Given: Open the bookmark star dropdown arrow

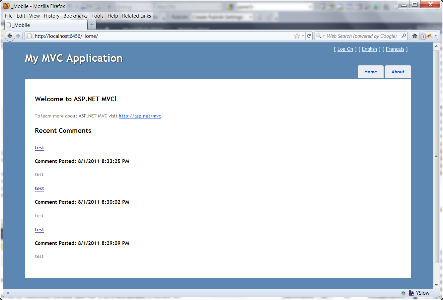Looking at the screenshot, I should tap(303, 36).
